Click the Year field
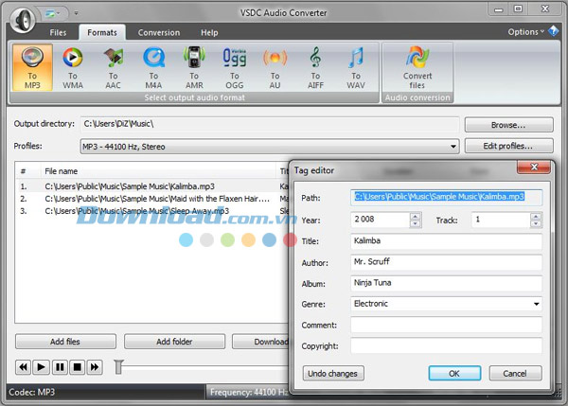This screenshot has height=406, width=568. tap(380, 220)
